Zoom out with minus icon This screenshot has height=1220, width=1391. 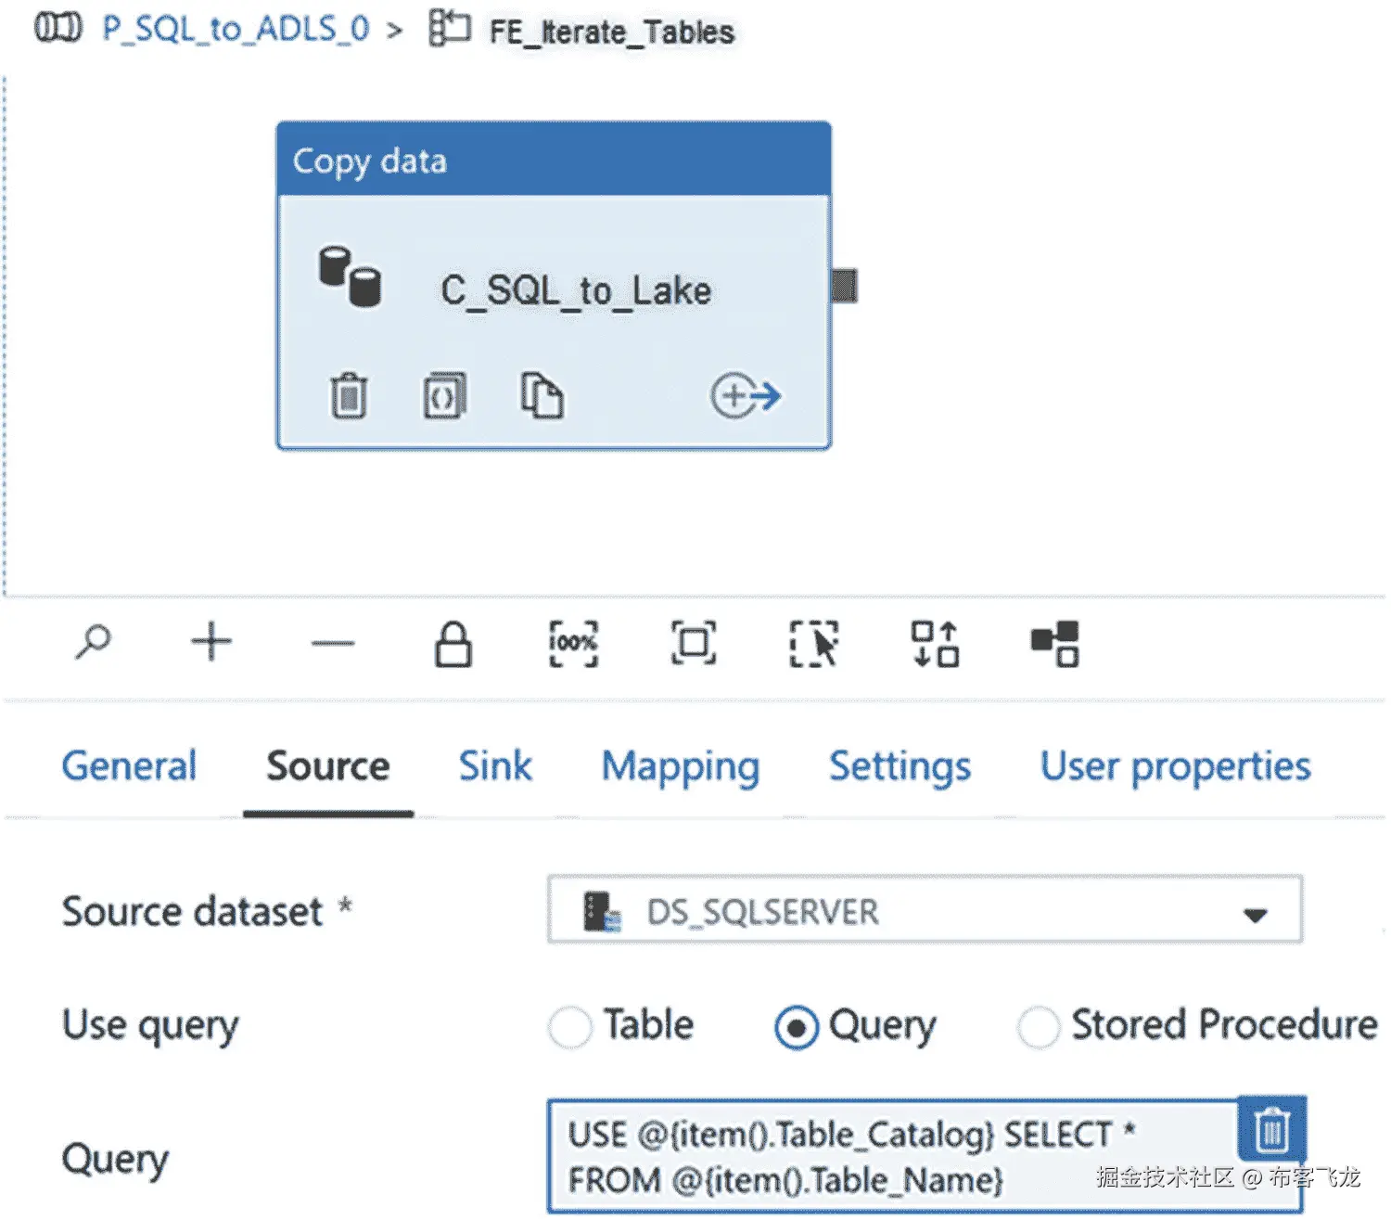[332, 643]
